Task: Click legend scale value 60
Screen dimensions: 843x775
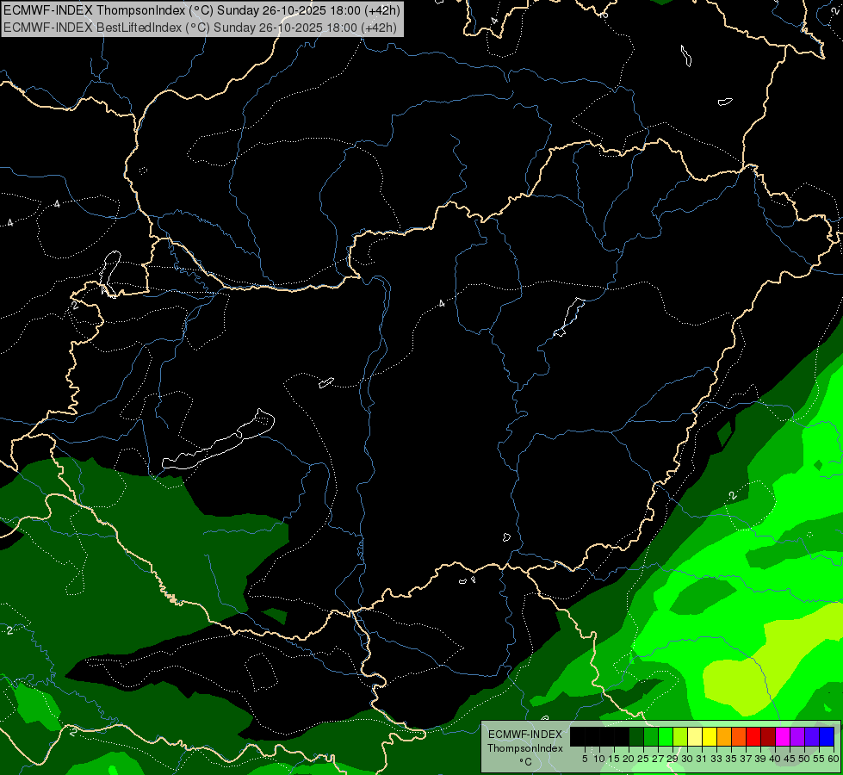Action: pos(833,759)
